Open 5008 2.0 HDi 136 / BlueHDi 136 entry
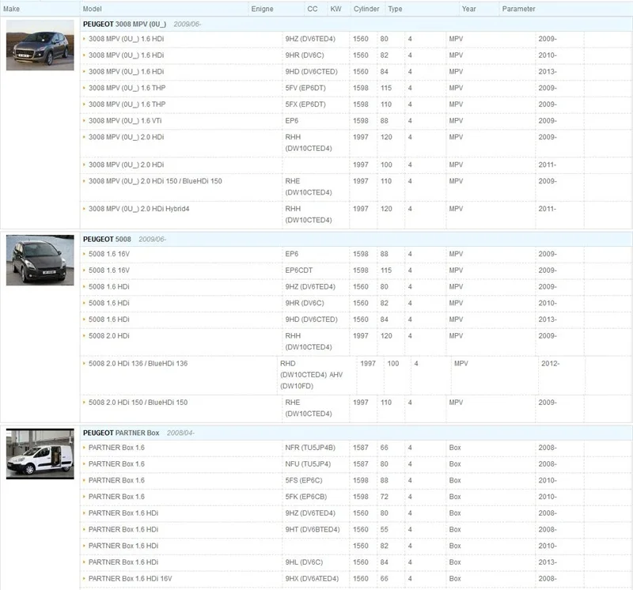The image size is (633, 590). click(138, 363)
